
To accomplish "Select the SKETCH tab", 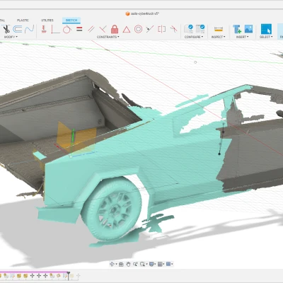I will point(71,21).
